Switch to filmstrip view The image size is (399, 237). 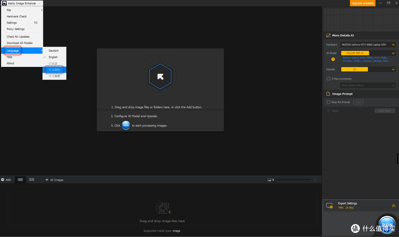click(31, 180)
